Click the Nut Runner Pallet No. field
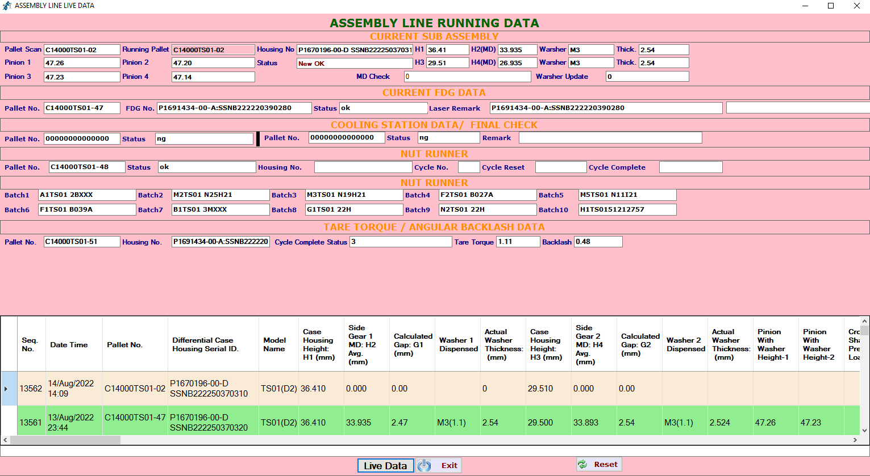 (87, 167)
